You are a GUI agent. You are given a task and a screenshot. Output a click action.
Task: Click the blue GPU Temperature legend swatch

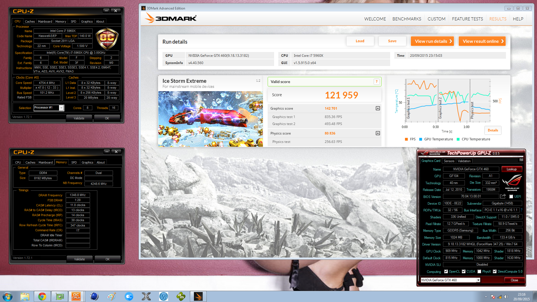tap(420, 139)
